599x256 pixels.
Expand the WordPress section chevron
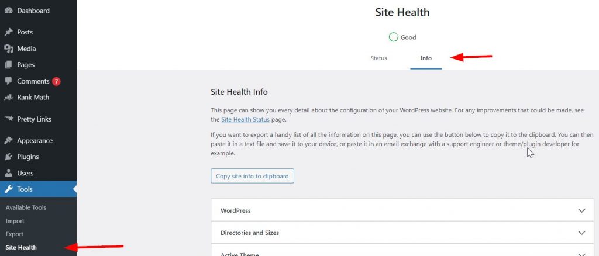click(581, 210)
